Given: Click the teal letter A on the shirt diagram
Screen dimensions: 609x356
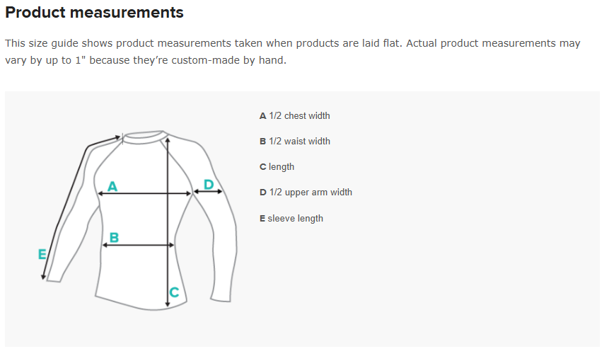Looking at the screenshot, I should pyautogui.click(x=112, y=186).
